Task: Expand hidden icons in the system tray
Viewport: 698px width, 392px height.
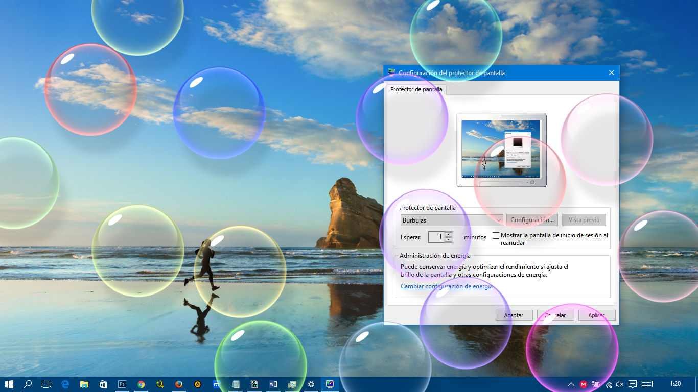Action: coord(571,384)
